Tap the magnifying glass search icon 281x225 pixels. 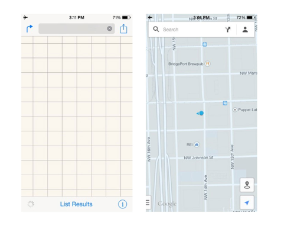[156, 30]
